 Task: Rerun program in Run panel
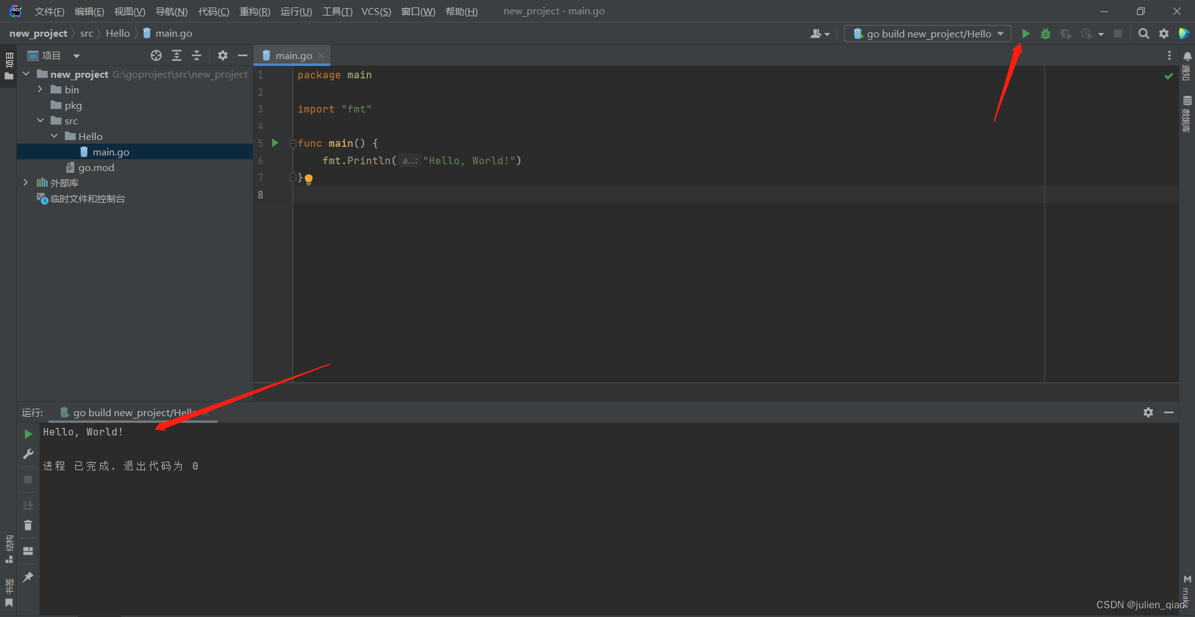click(28, 434)
